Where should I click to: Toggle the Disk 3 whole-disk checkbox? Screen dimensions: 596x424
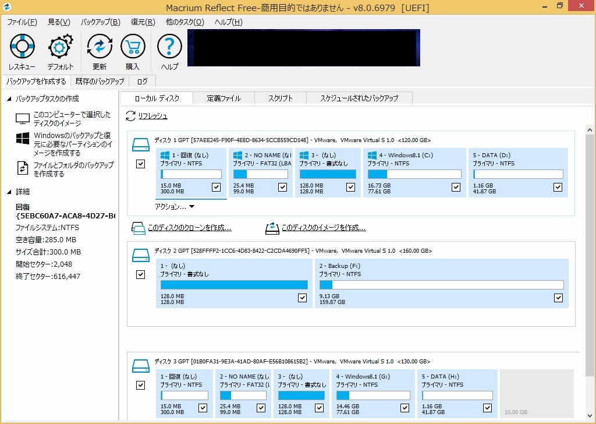pyautogui.click(x=141, y=385)
